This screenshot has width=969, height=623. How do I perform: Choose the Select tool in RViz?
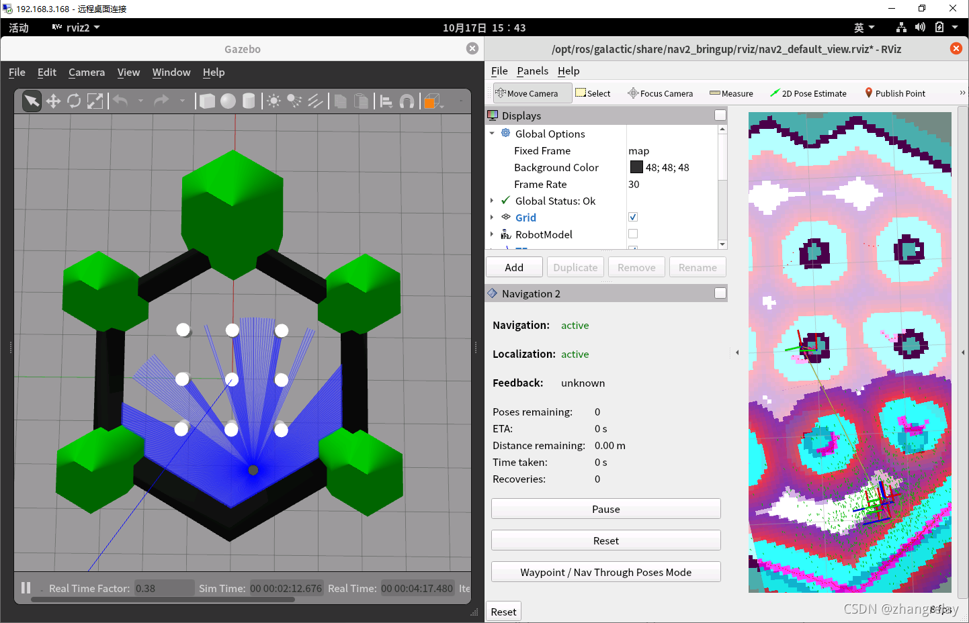tap(593, 93)
